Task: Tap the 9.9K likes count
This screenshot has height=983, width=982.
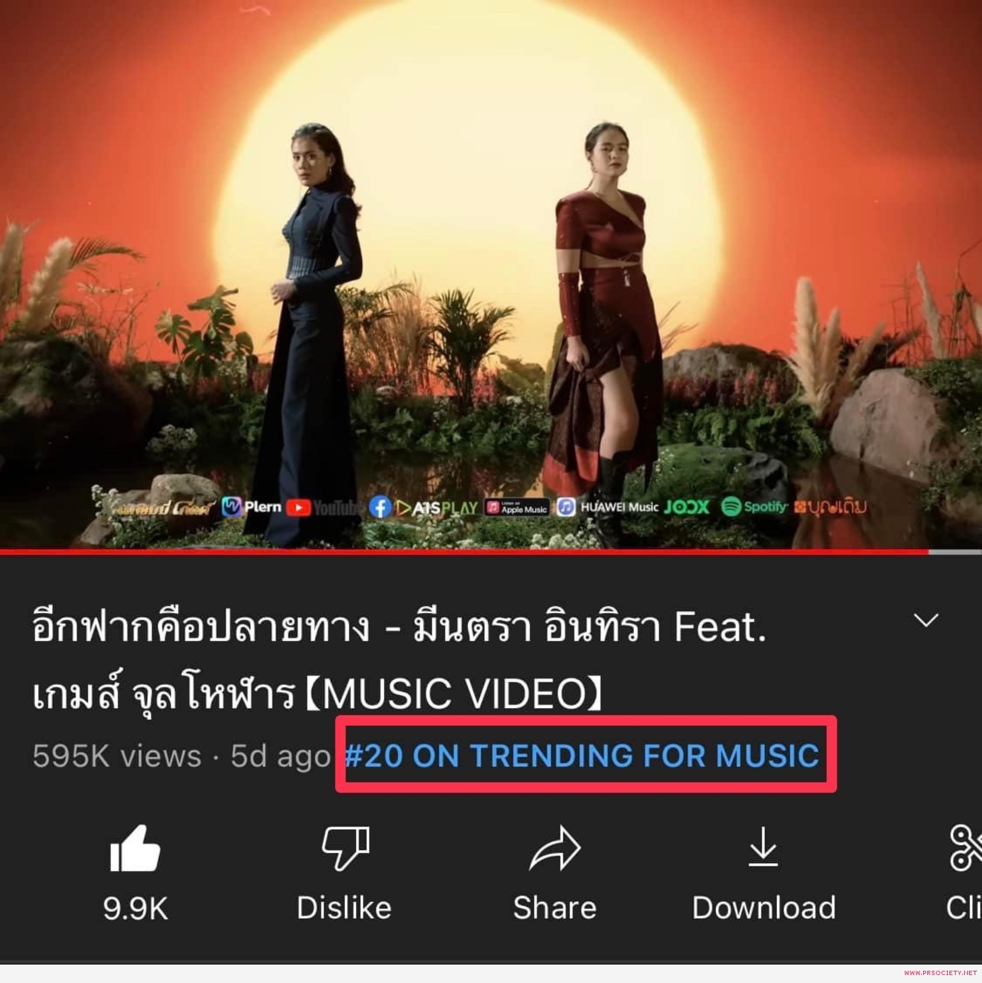Action: (x=136, y=909)
